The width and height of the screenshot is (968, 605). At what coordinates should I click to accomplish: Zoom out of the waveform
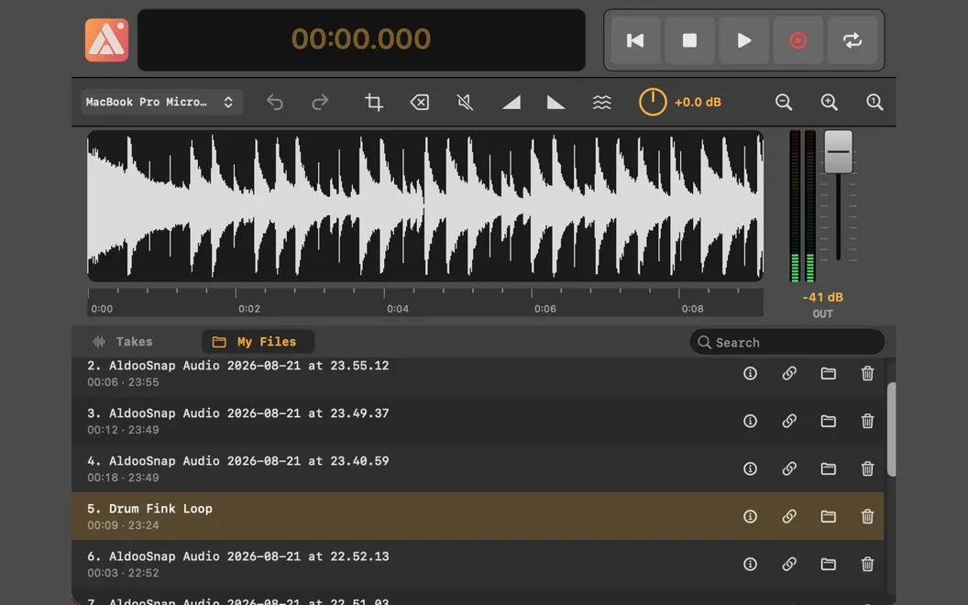(784, 103)
